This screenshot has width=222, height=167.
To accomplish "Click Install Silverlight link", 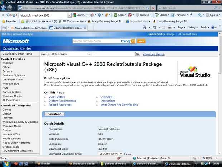I will point(17,34).
